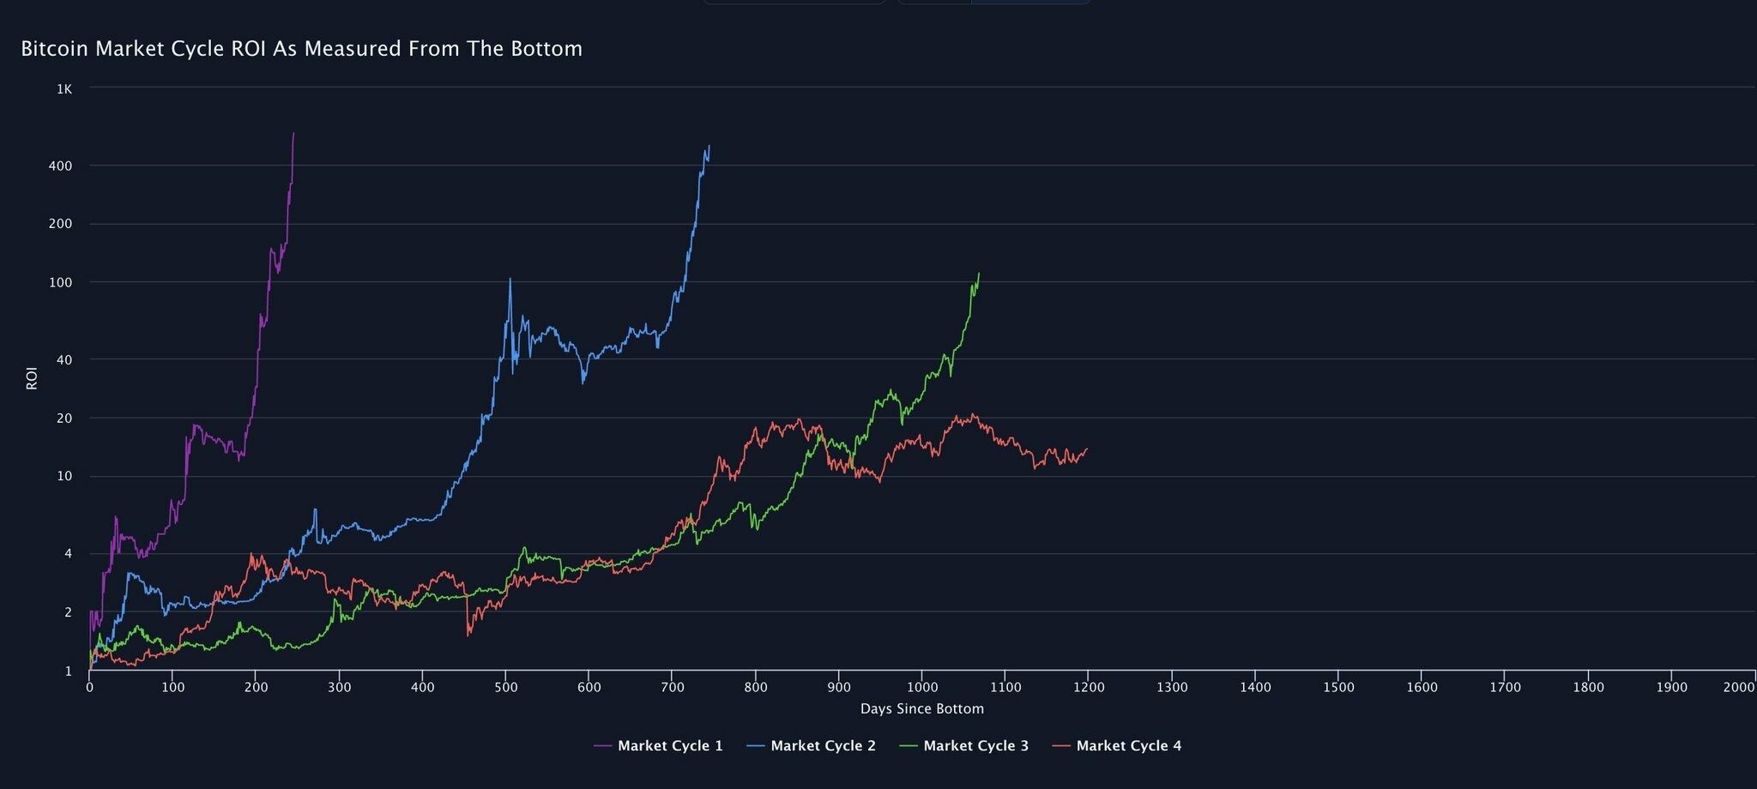The height and width of the screenshot is (789, 1757).
Task: Click the Bitcoin Market Cycle ROI chart title
Action: click(x=301, y=49)
